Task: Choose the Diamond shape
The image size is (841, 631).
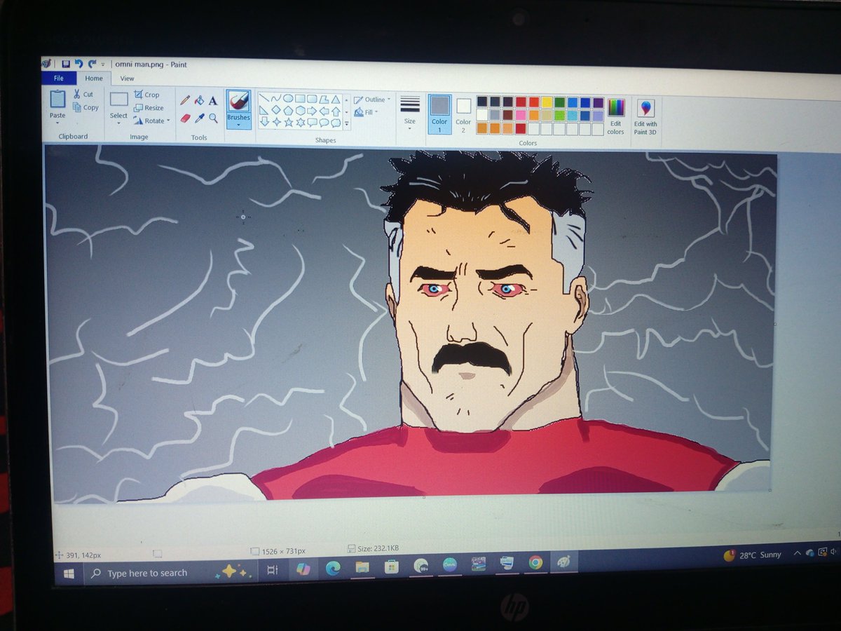Action: click(276, 111)
